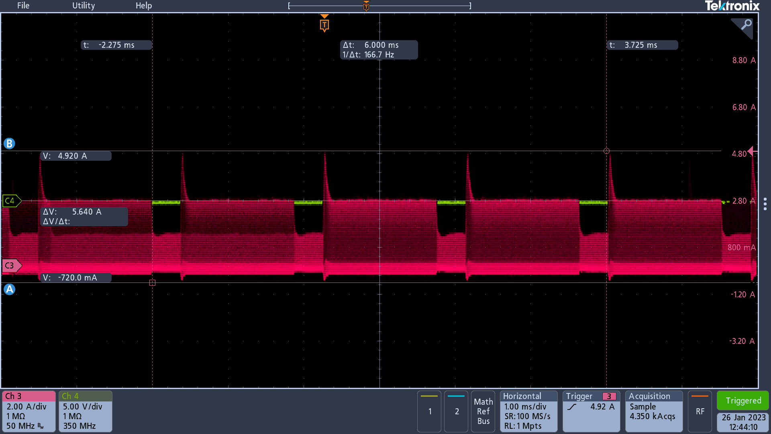
Task: Click cursor A square intersection handle
Action: [x=152, y=283]
